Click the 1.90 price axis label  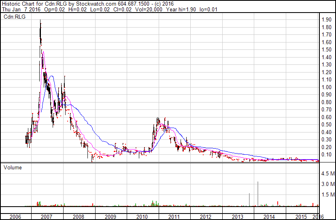327,20
